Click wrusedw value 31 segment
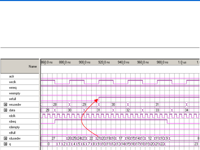The width and height of the screenshot is (200, 150). point(157,104)
